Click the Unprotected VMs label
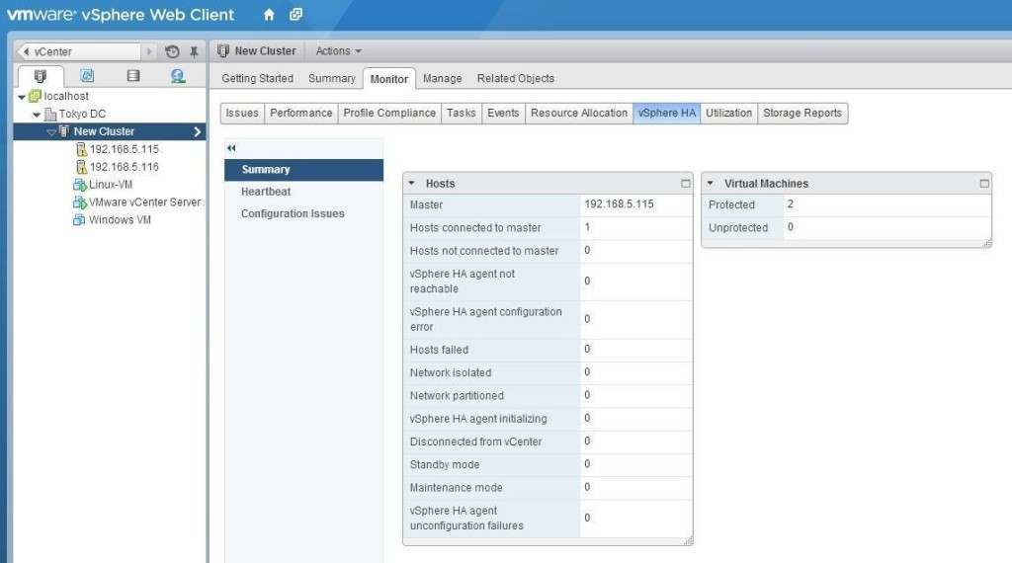The width and height of the screenshot is (1012, 563). (738, 227)
